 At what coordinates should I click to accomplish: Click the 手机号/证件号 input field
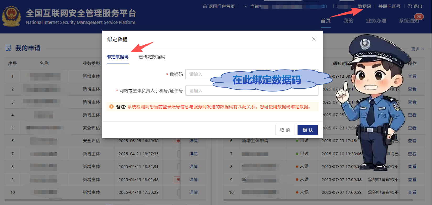tap(252, 91)
